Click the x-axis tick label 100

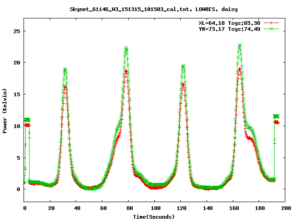[x=155, y=209]
